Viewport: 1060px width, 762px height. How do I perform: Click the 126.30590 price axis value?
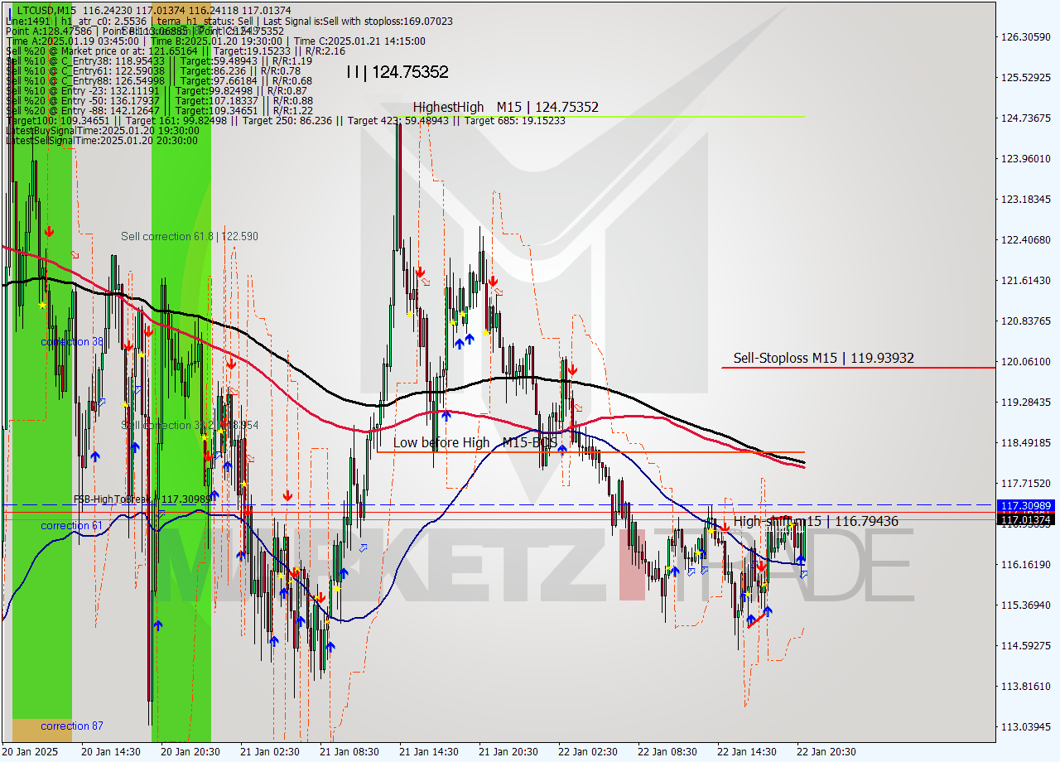click(x=1025, y=37)
